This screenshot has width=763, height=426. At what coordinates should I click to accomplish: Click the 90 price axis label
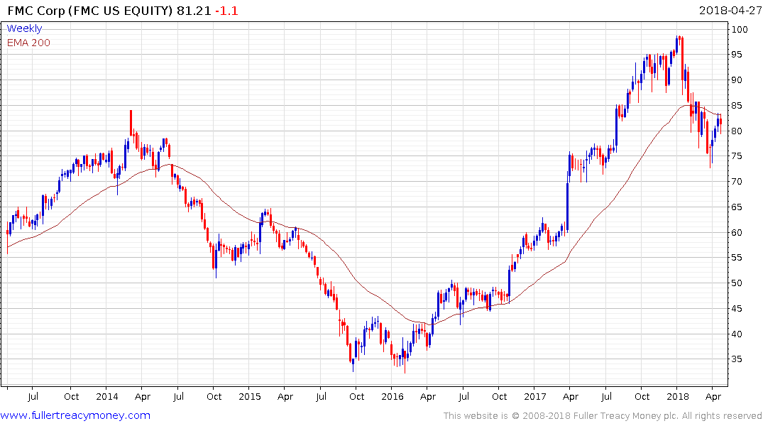(737, 80)
